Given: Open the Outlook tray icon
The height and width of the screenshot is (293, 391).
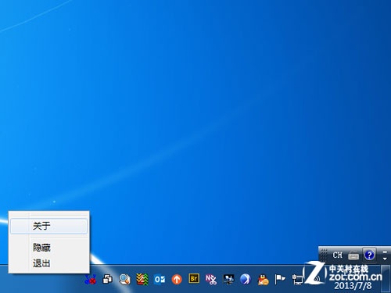Looking at the screenshot, I should click(160, 280).
